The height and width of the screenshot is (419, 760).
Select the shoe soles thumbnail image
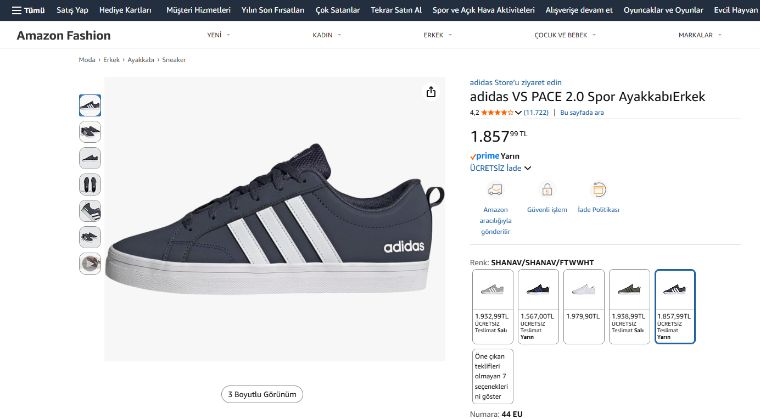pyautogui.click(x=90, y=185)
